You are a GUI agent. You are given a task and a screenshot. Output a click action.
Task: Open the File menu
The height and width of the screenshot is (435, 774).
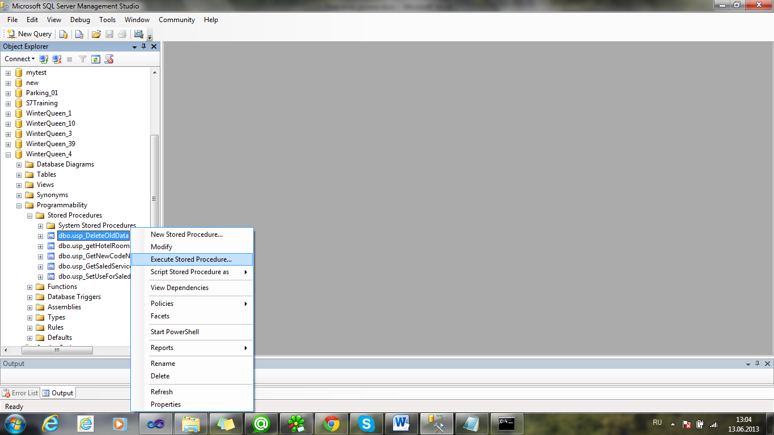pyautogui.click(x=12, y=20)
